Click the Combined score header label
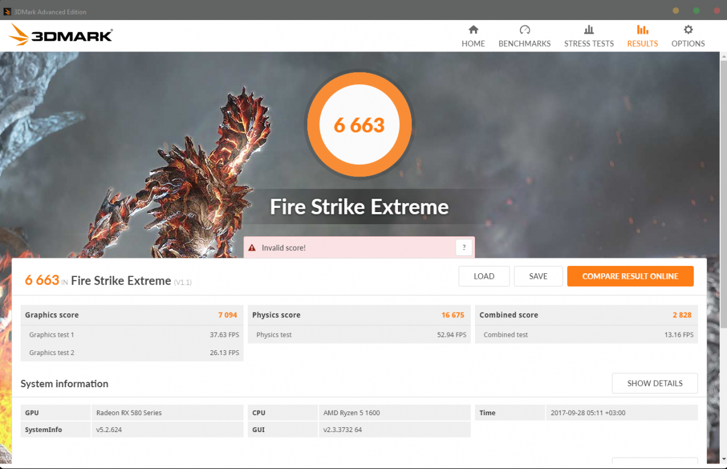Image resolution: width=727 pixels, height=469 pixels. click(x=508, y=315)
